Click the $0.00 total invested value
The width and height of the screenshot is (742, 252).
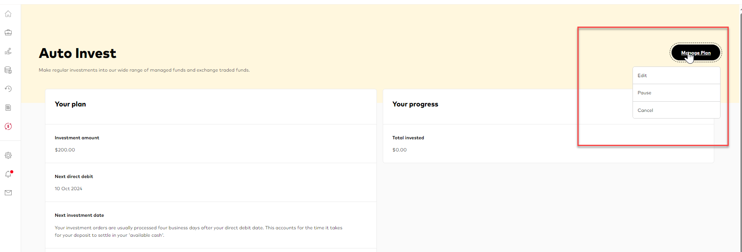400,150
